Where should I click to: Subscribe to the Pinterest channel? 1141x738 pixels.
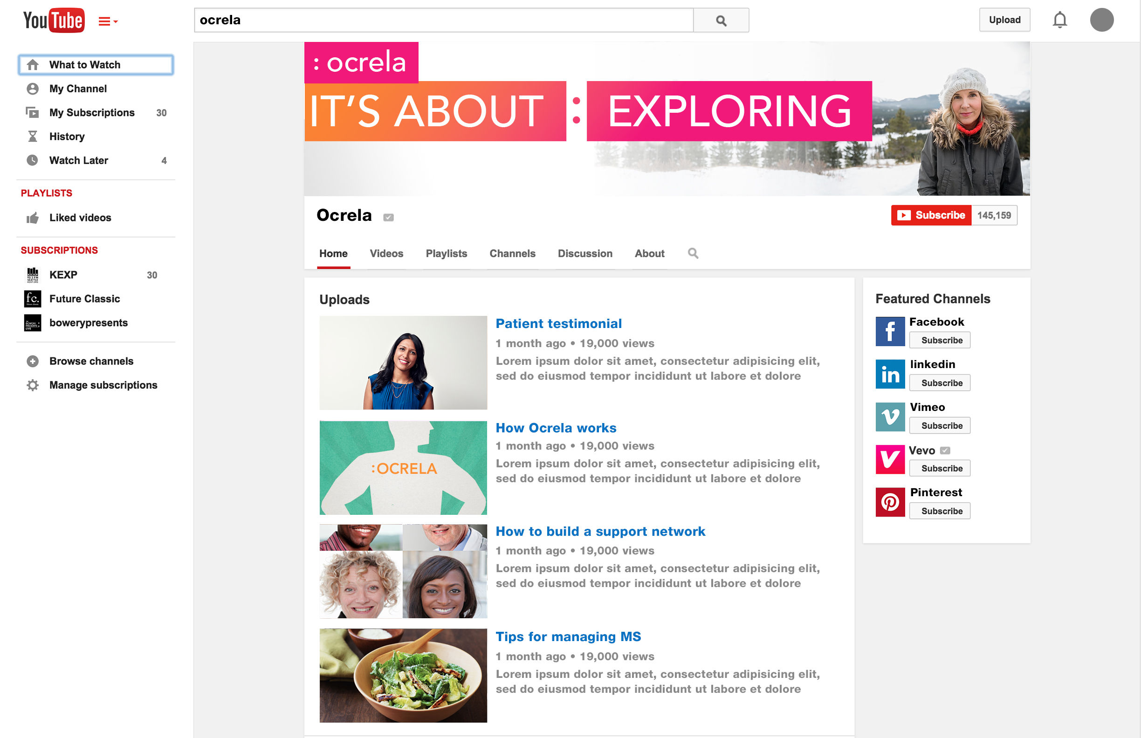pos(940,511)
